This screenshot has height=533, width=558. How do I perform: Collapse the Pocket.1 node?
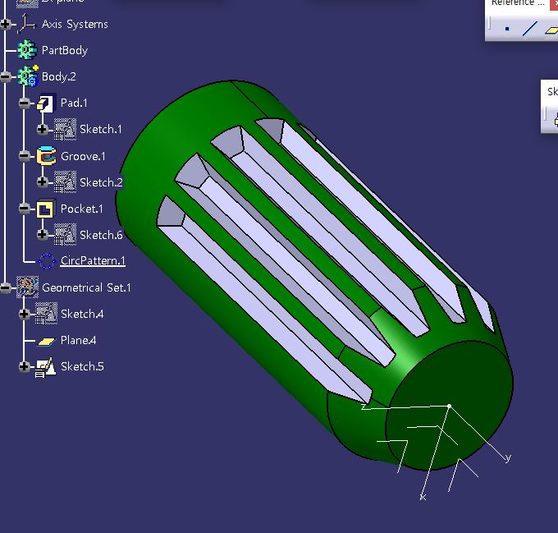tap(24, 209)
